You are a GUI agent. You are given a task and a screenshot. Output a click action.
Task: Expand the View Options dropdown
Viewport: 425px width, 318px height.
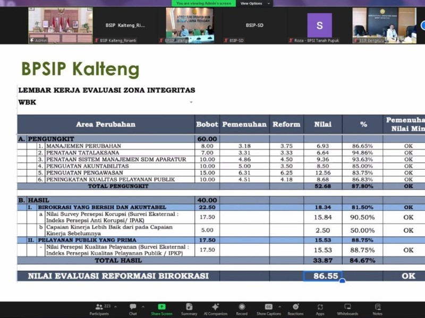(254, 3)
